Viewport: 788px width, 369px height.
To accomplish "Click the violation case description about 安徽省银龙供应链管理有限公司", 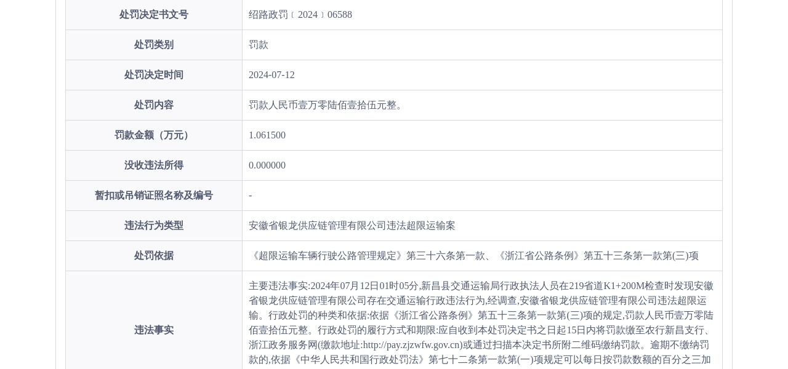I will tap(352, 226).
